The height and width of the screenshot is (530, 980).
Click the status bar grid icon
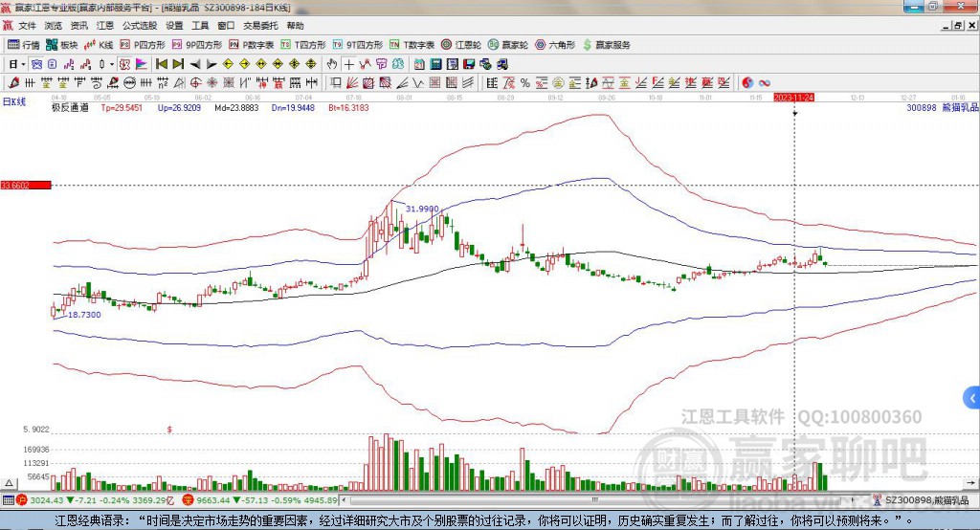[x=8, y=500]
